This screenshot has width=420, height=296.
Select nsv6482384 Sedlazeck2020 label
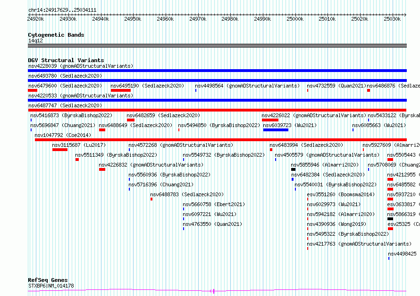pos(328,175)
